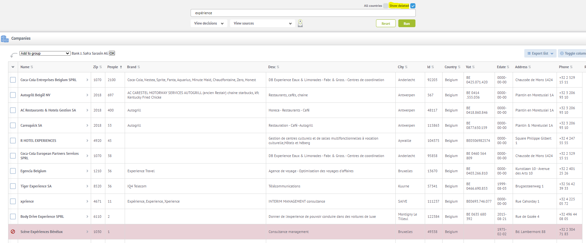Click the Body Drive Experience SPRL checkbox
This screenshot has height=243, width=586.
[13, 217]
